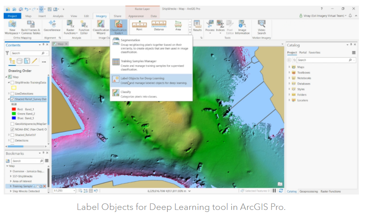Open the Portal tab in Catalog
The image size is (365, 218).
(x=303, y=53)
